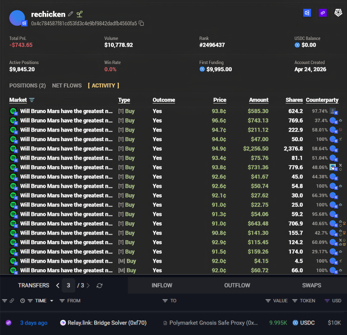Open the SWAPS tab in transfers
347x335 pixels.
click(x=312, y=285)
